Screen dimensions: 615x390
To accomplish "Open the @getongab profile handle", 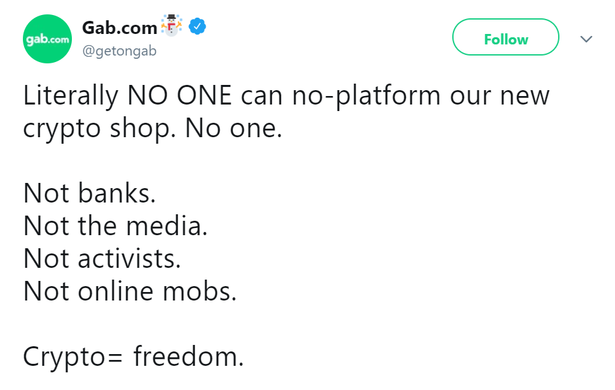I will coord(120,50).
